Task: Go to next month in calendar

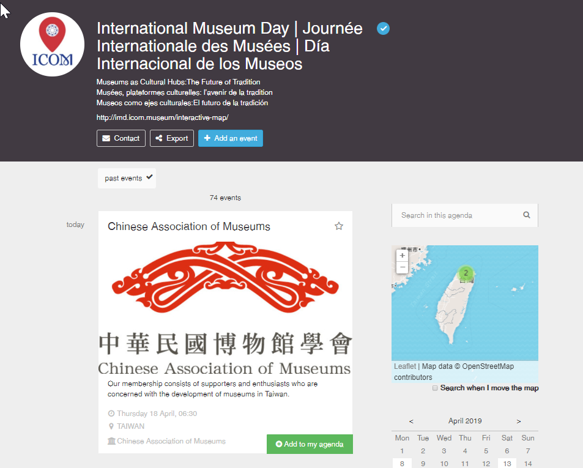Action: click(519, 421)
